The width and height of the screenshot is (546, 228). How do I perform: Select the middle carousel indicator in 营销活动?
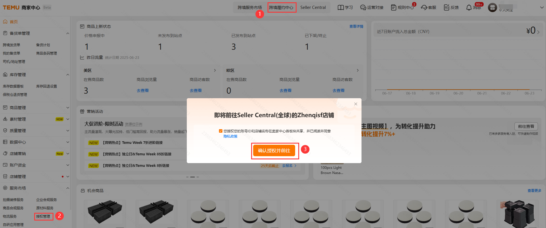click(193, 177)
